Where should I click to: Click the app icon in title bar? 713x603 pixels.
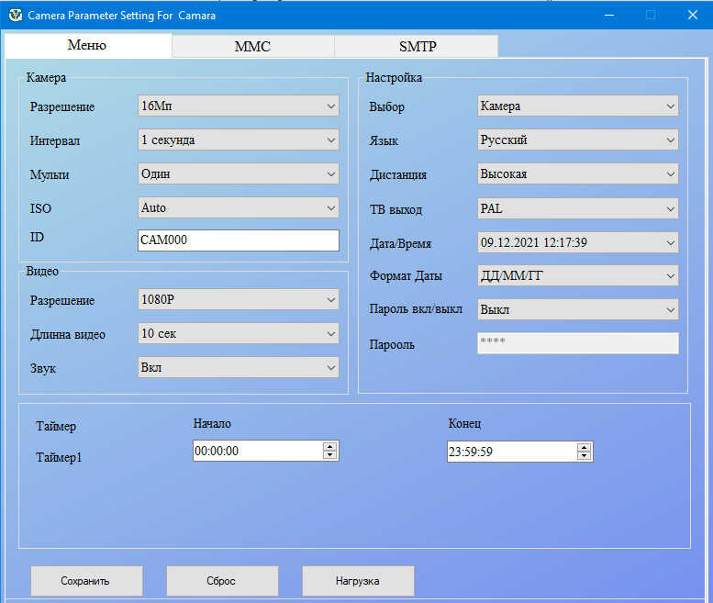[x=14, y=16]
